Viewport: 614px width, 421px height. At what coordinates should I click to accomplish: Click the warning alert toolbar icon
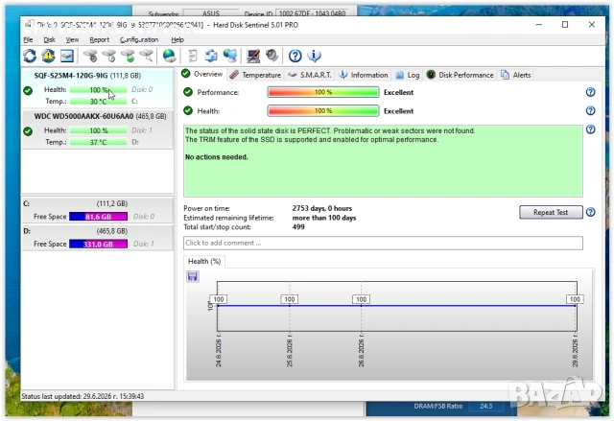[x=49, y=56]
